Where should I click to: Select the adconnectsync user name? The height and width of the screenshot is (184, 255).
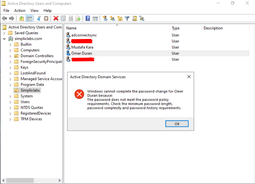(x=84, y=35)
